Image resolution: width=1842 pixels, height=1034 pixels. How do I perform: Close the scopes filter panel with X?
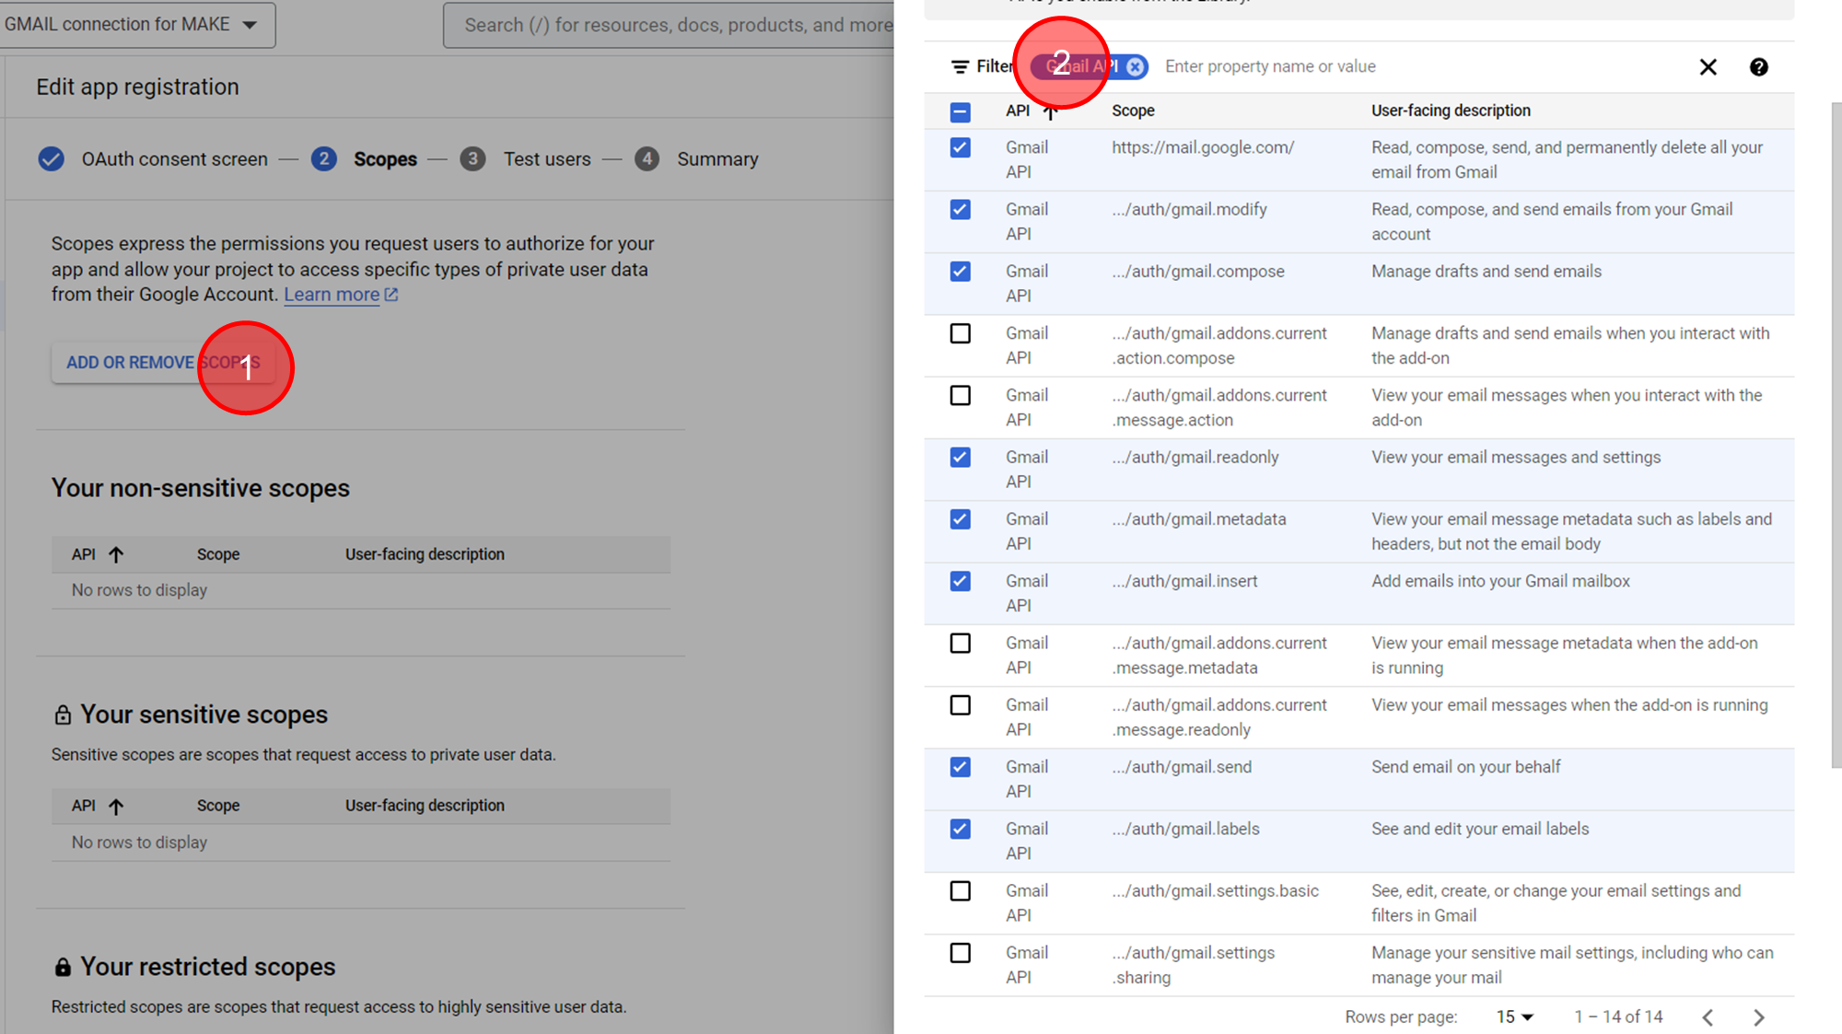click(x=1708, y=67)
